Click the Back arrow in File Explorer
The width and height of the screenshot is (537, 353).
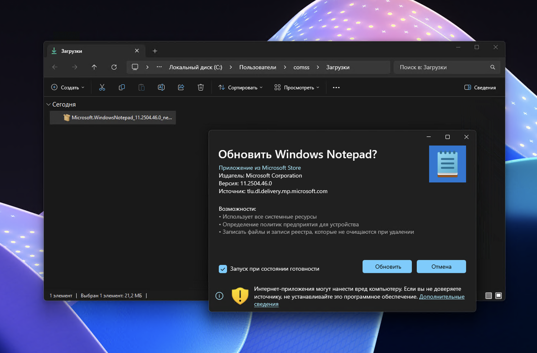point(55,67)
